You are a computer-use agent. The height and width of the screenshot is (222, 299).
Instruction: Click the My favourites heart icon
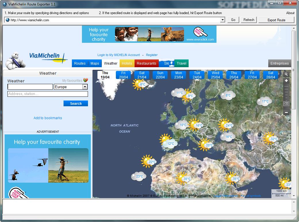point(86,80)
